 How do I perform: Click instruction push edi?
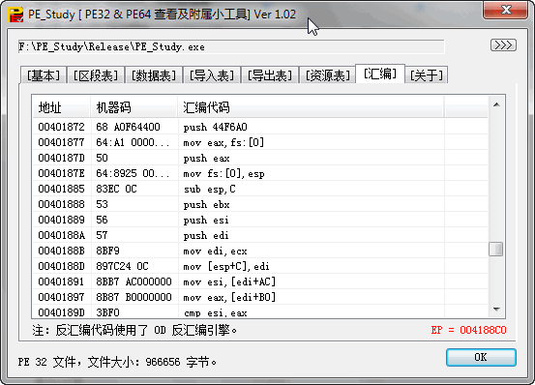pyautogui.click(x=206, y=236)
